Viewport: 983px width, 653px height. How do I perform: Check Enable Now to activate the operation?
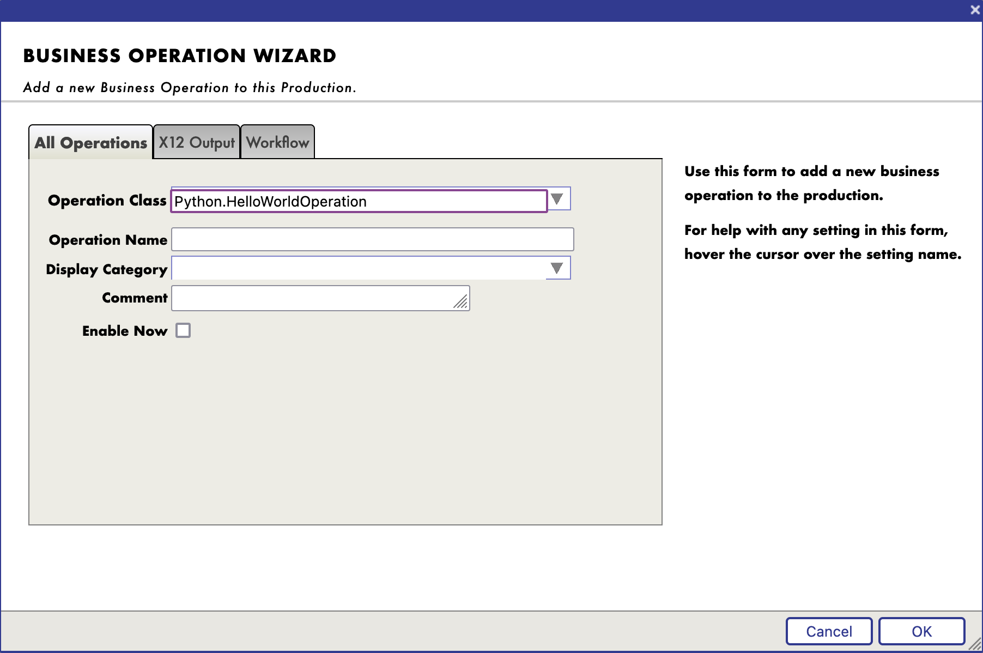[183, 330]
